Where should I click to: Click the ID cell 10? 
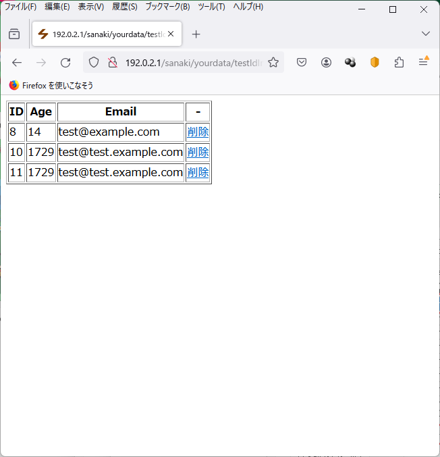[16, 152]
